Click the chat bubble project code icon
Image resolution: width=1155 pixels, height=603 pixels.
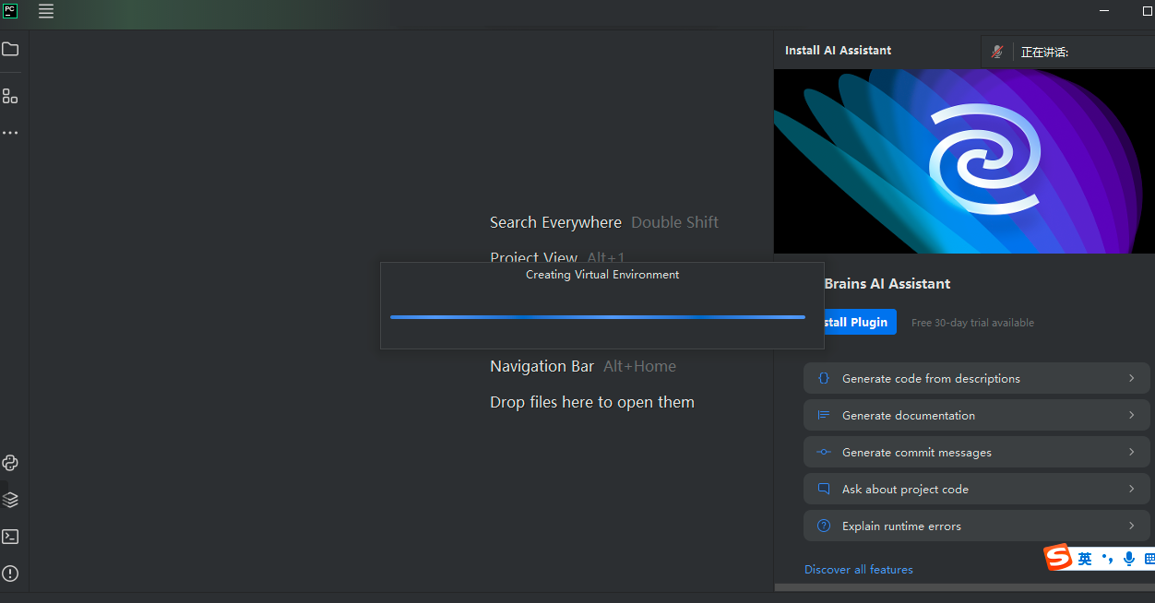pos(824,489)
